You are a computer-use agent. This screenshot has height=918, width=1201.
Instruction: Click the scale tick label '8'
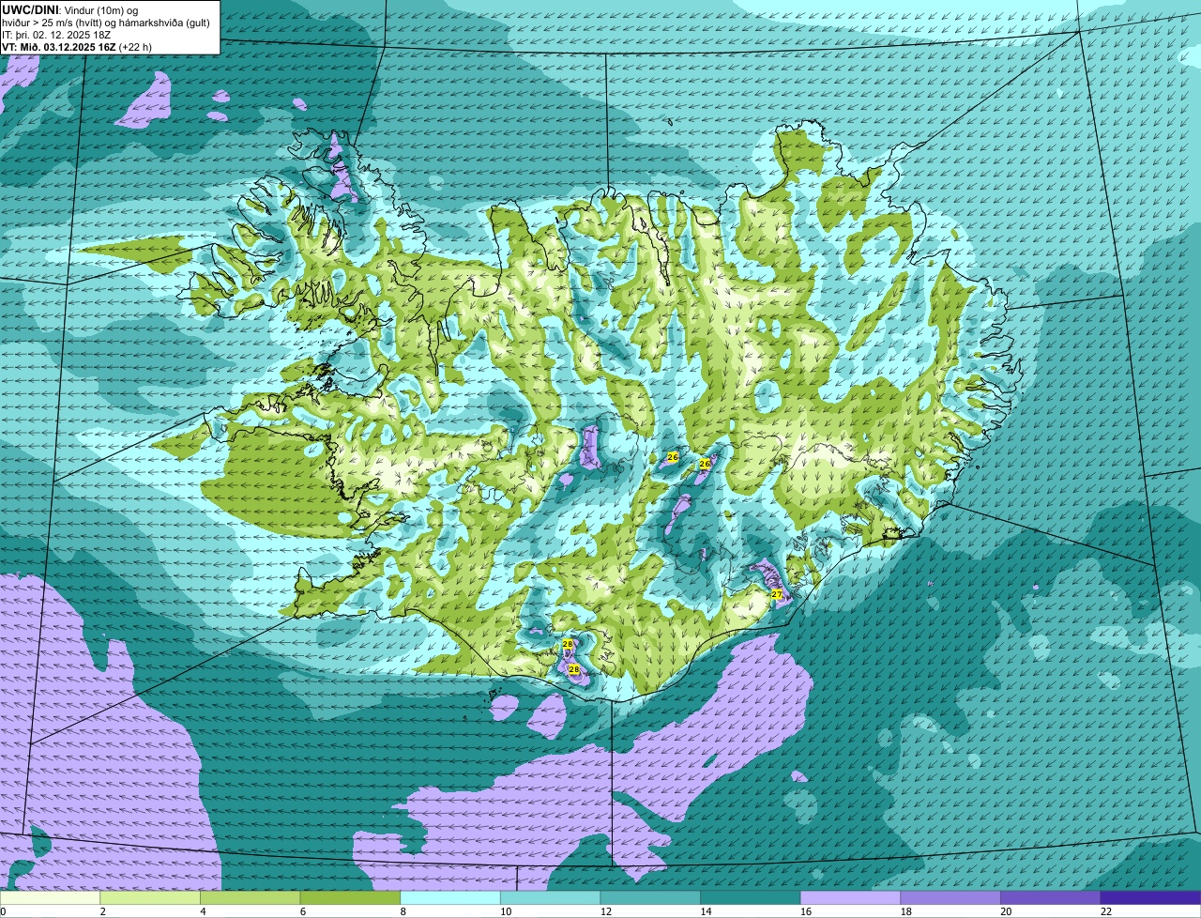tap(403, 911)
